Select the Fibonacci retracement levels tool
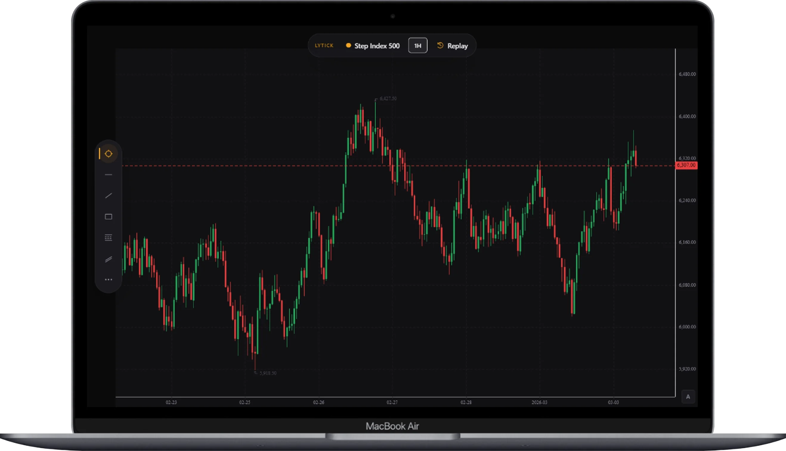The height and width of the screenshot is (451, 786). (x=109, y=238)
